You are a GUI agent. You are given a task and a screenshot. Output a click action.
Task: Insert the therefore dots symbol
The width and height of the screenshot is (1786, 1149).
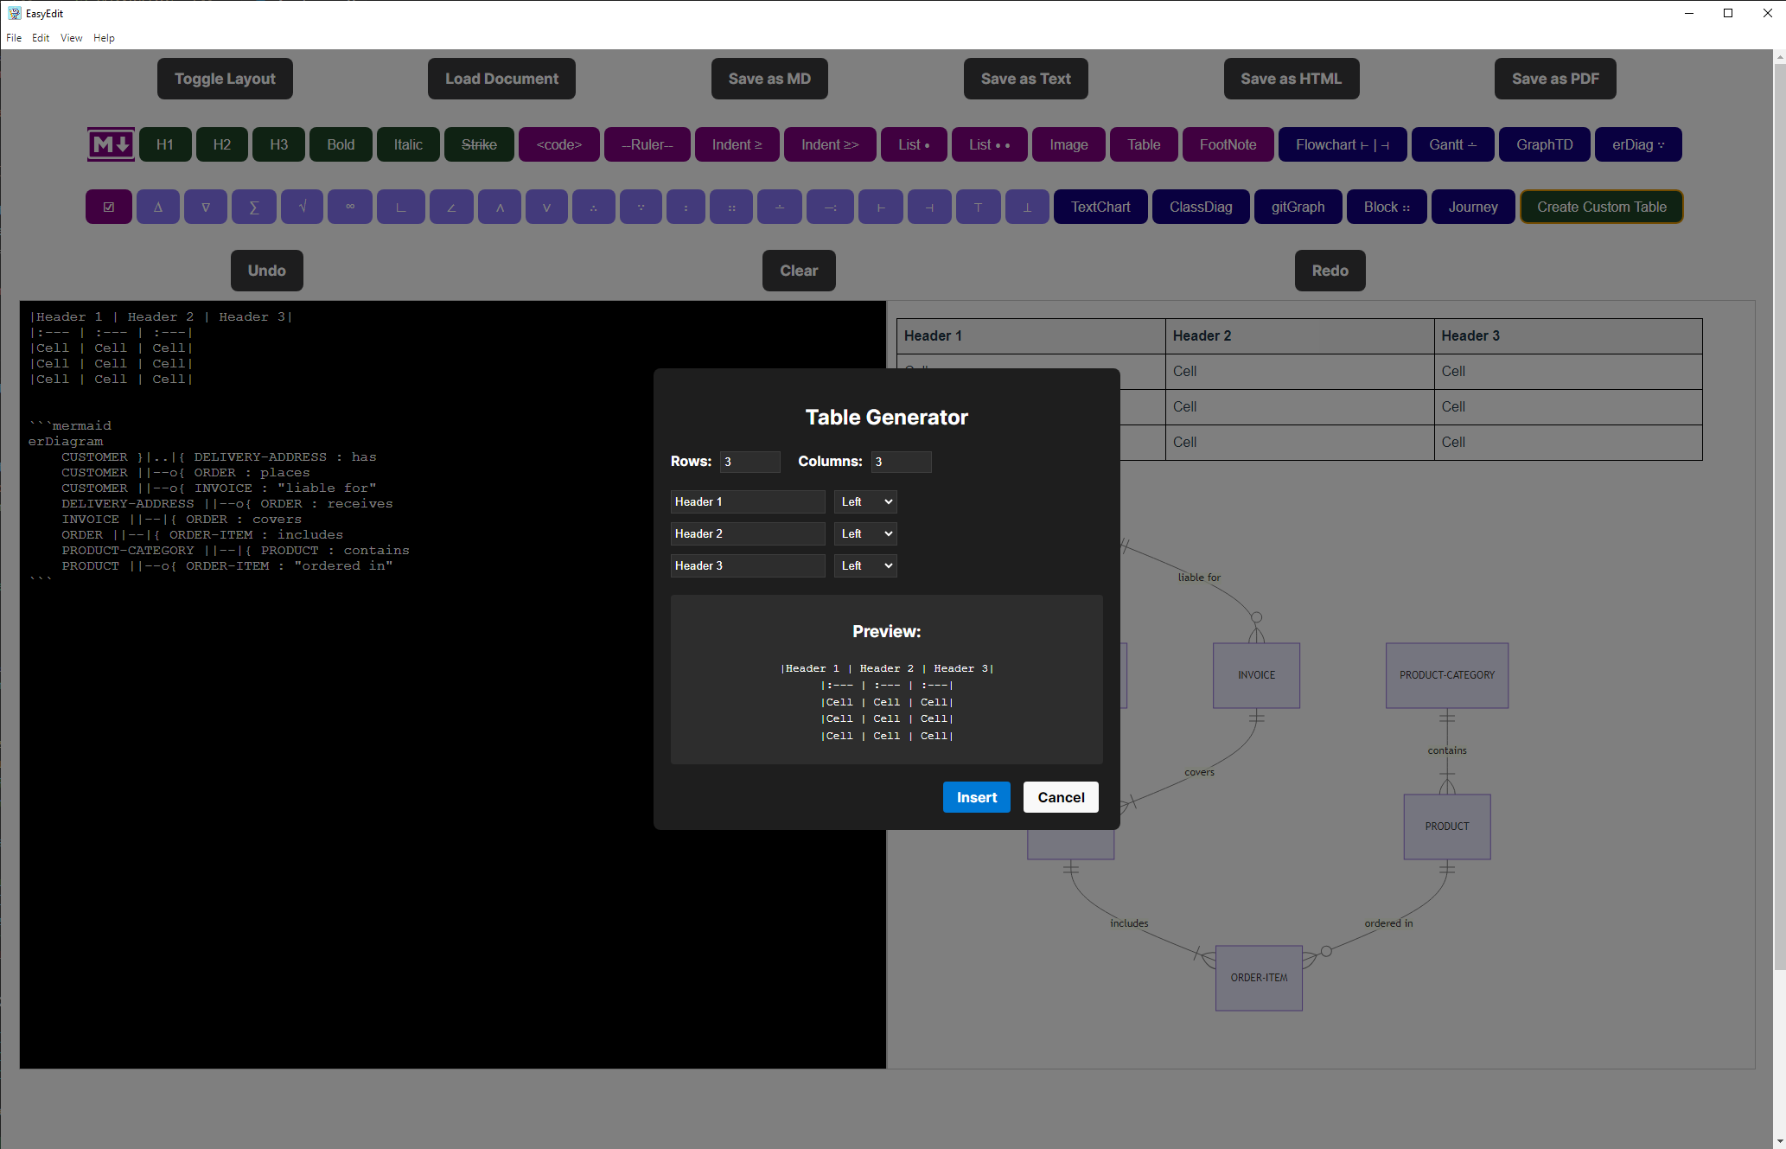[593, 207]
